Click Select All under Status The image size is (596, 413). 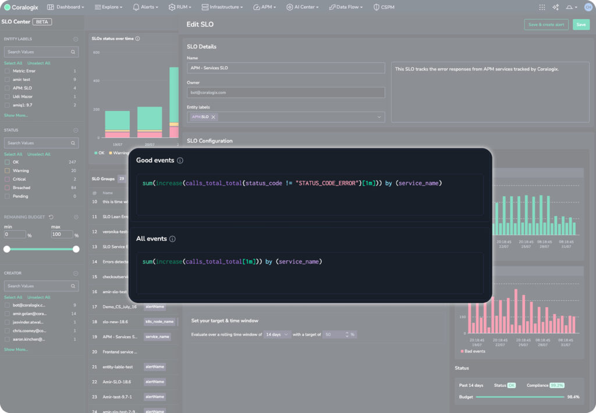point(13,154)
